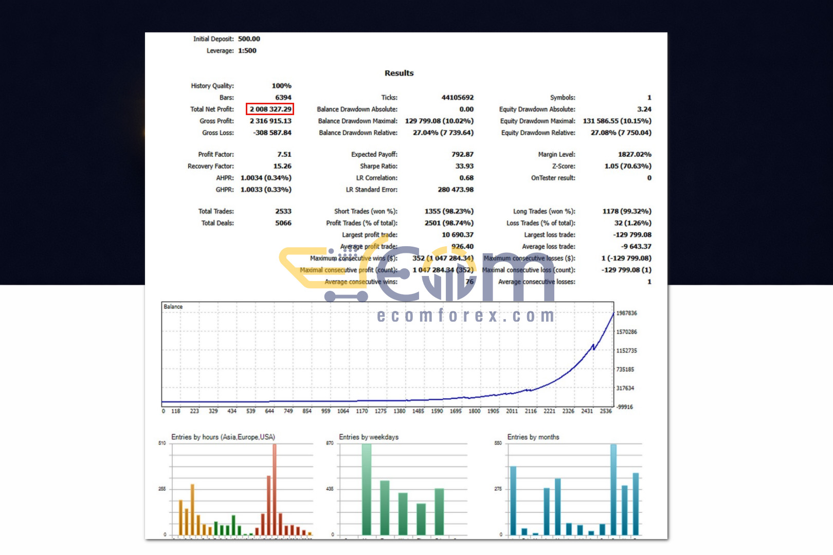Click the Initial Deposit value 500.00
The width and height of the screenshot is (833, 555).
pyautogui.click(x=249, y=39)
